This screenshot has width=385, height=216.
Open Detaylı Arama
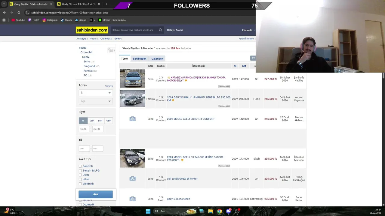point(175,30)
